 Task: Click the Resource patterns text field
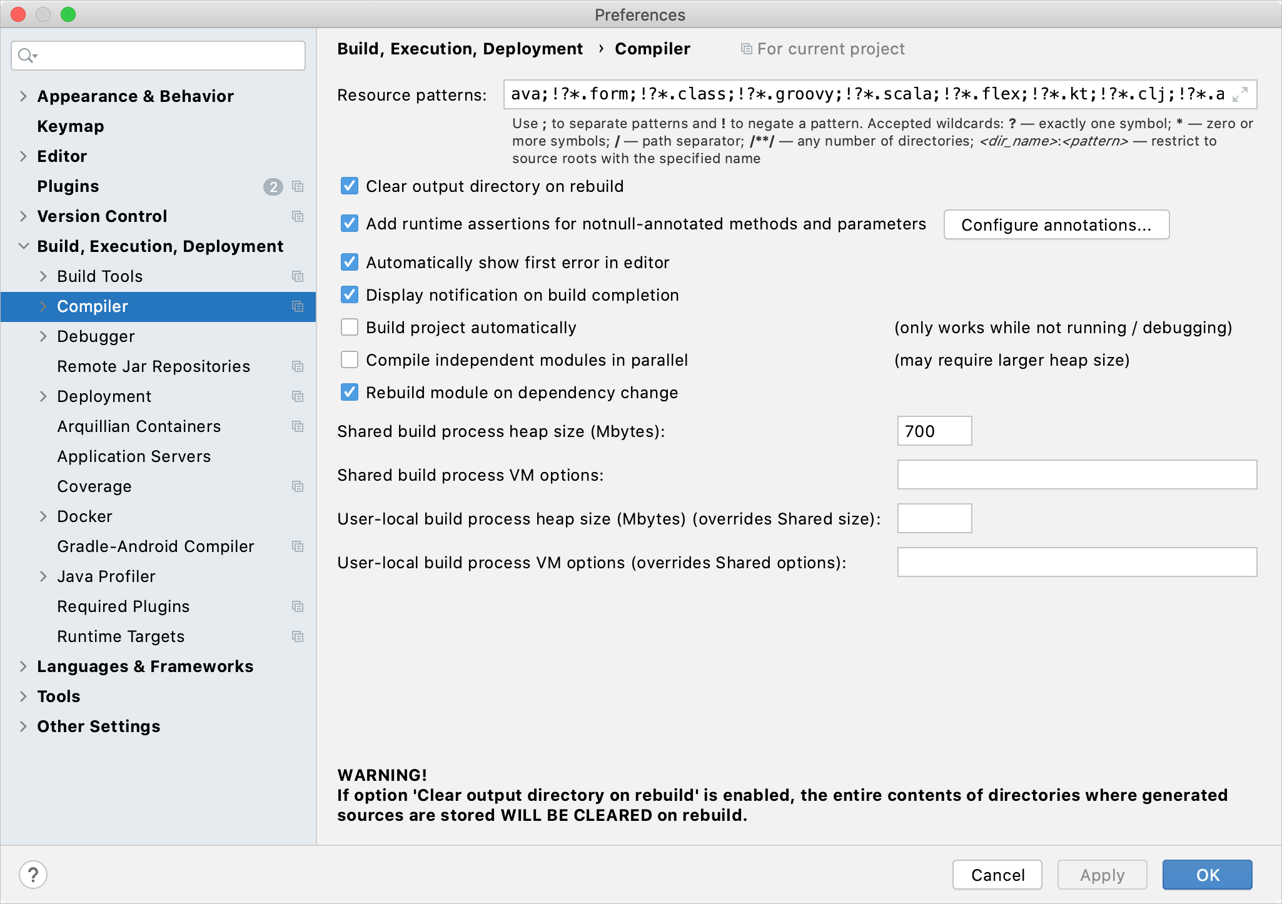880,94
